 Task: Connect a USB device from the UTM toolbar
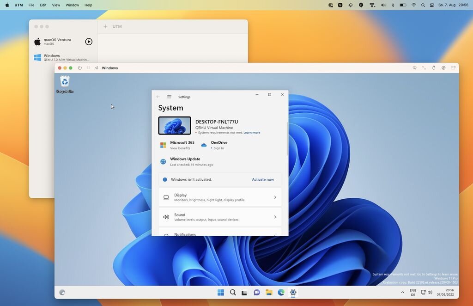tap(433, 67)
